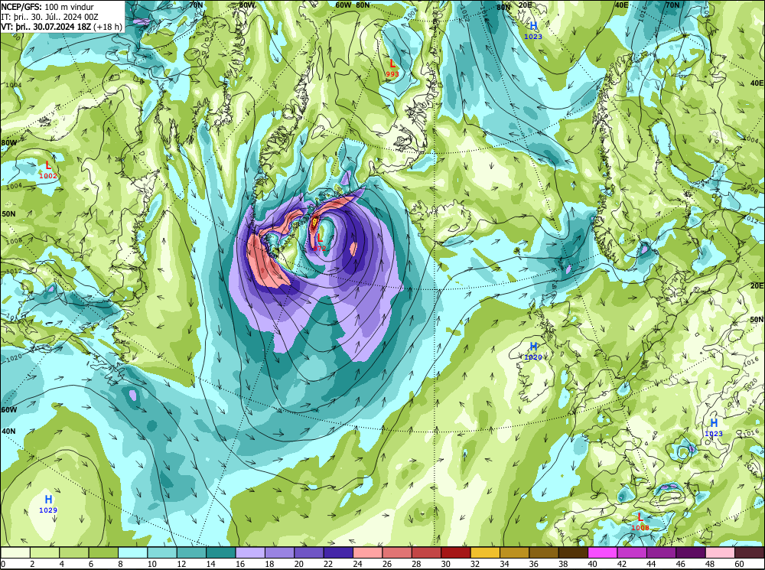The width and height of the screenshot is (765, 570).
Task: Click the blue H marker labeled 1029
Action: point(48,500)
